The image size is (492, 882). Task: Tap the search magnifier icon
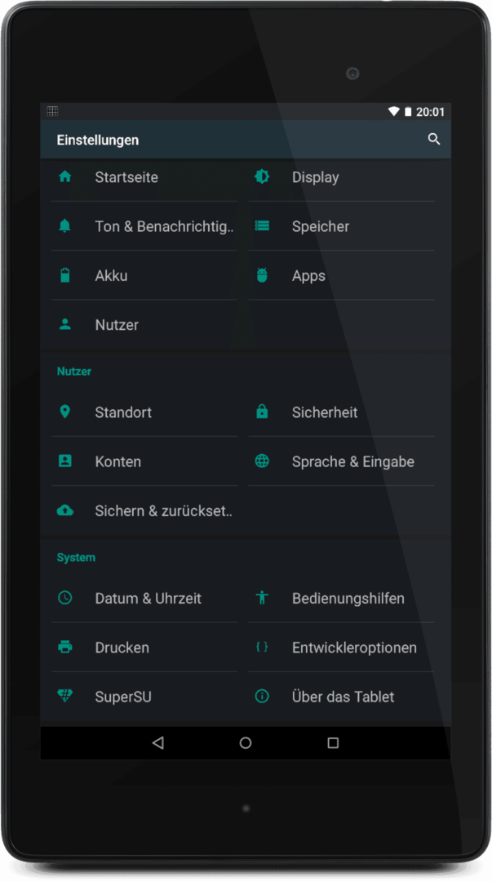coord(433,139)
